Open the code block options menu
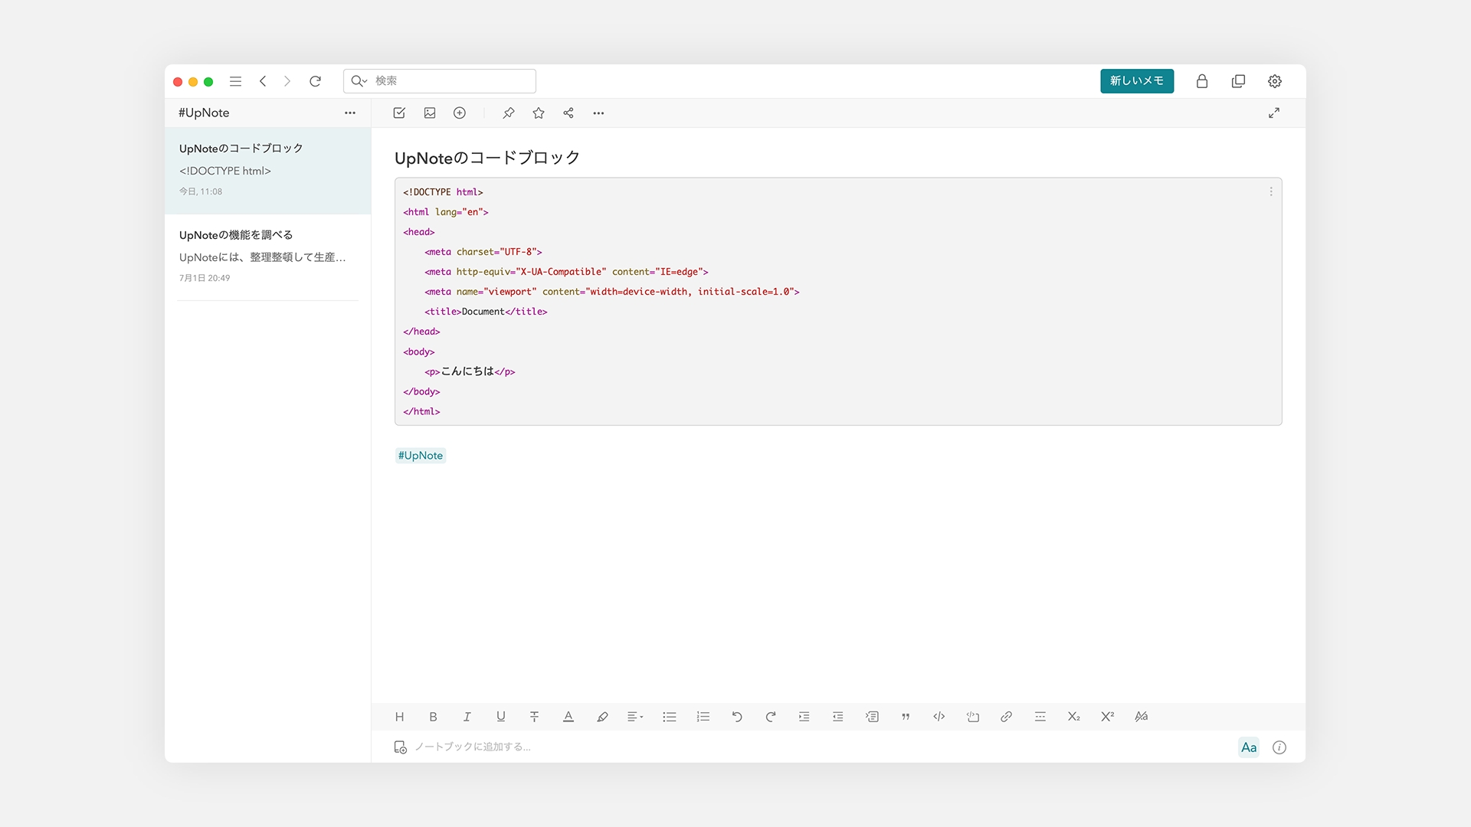Viewport: 1471px width, 827px height. point(1271,191)
